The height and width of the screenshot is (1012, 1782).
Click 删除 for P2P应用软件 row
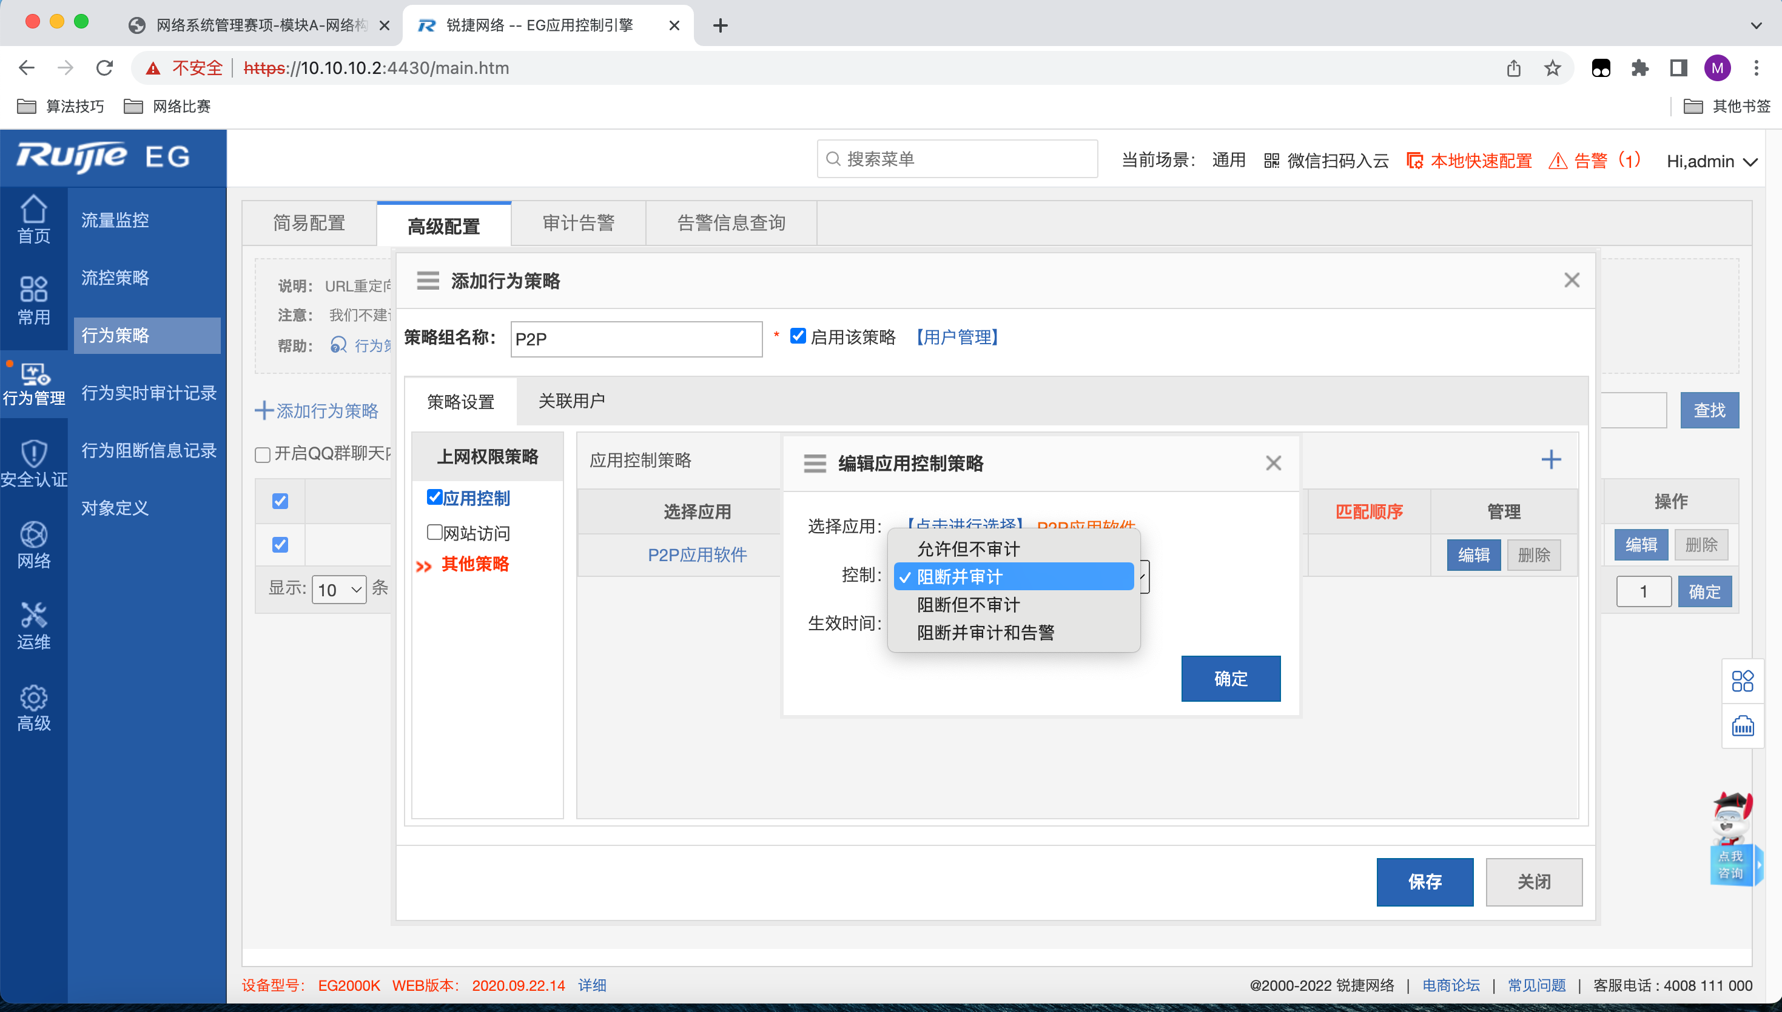(x=1534, y=554)
